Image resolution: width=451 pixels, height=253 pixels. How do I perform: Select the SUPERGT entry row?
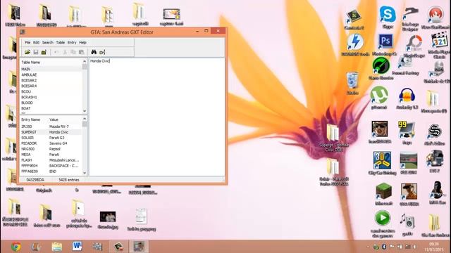[51, 132]
